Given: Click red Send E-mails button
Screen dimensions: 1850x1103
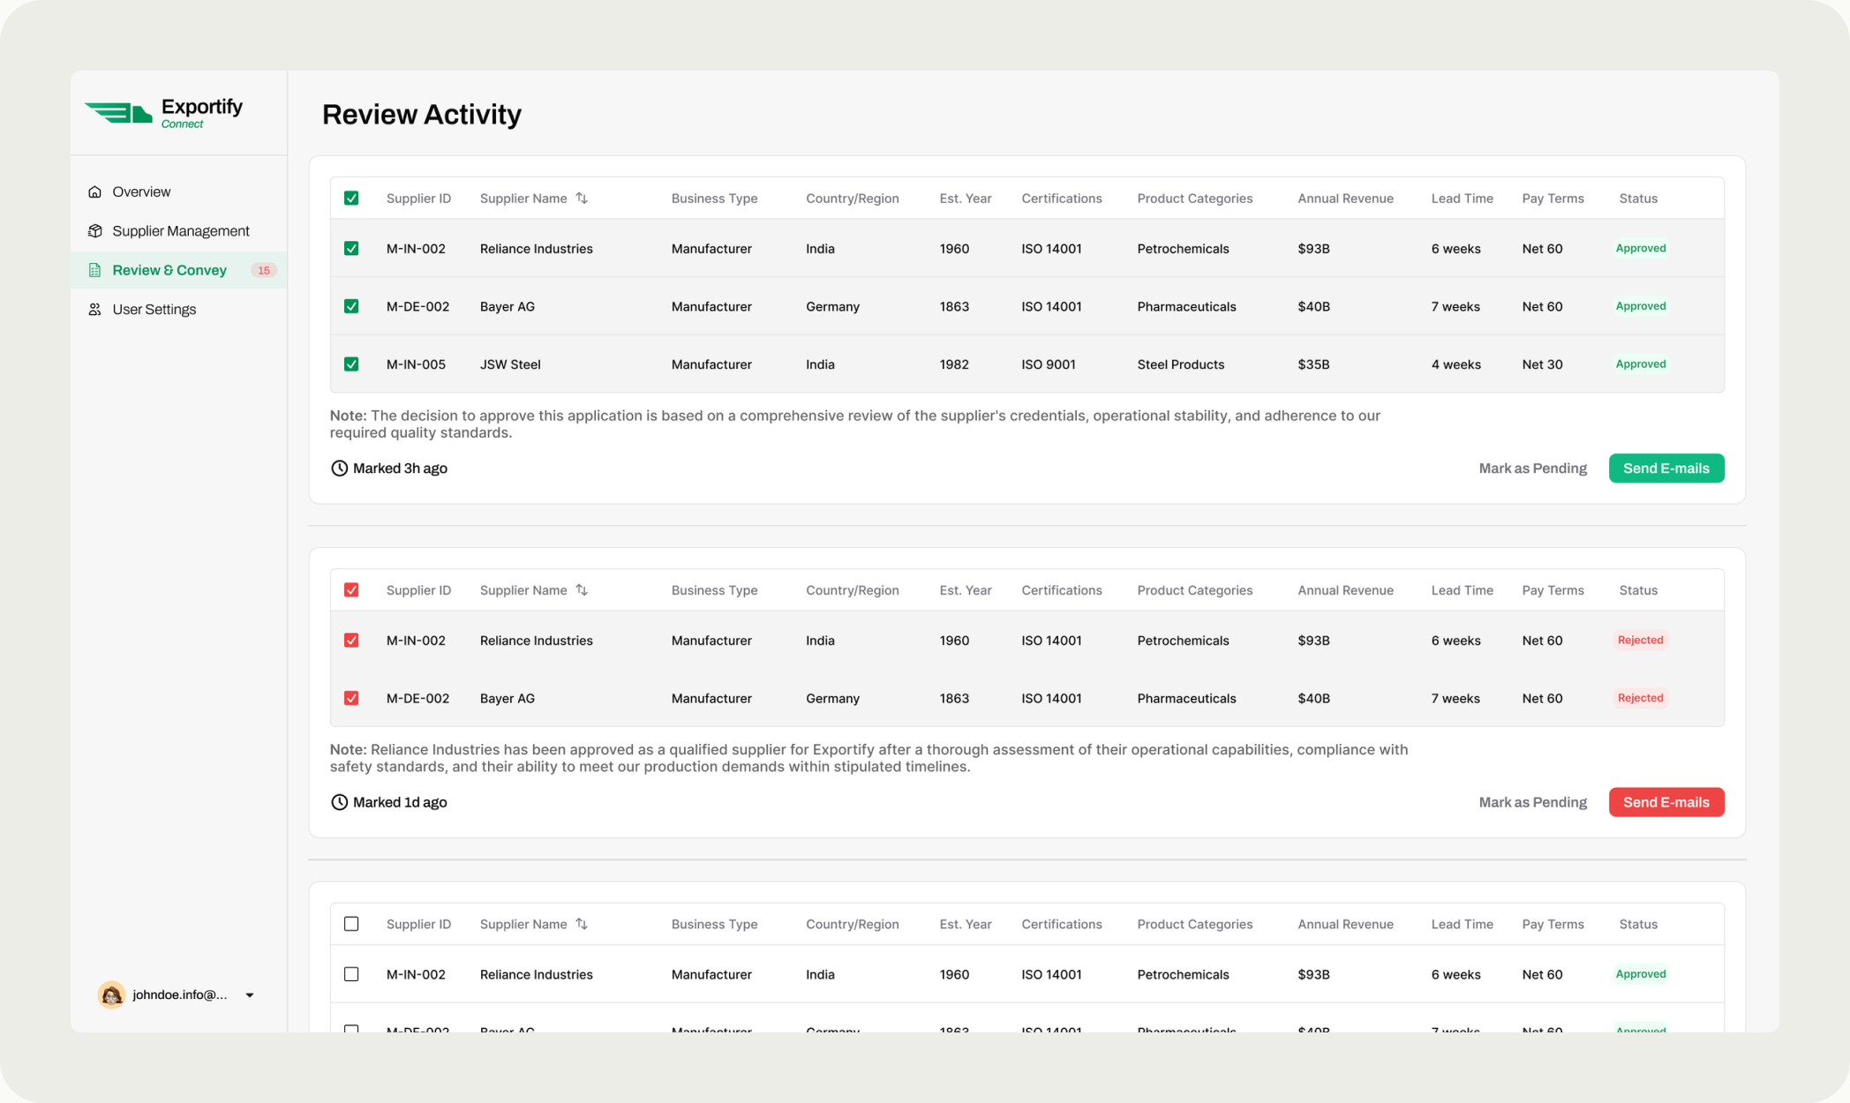Looking at the screenshot, I should 1666,802.
